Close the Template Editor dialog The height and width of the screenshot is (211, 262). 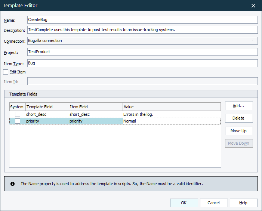253,6
